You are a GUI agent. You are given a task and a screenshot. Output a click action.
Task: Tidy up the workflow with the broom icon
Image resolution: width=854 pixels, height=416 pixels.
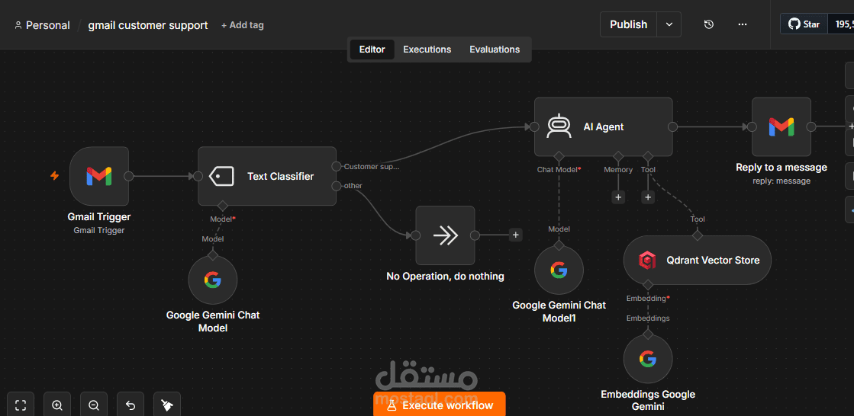tap(166, 405)
